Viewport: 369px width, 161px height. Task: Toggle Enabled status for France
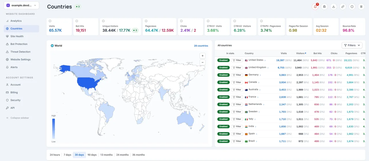(223, 97)
